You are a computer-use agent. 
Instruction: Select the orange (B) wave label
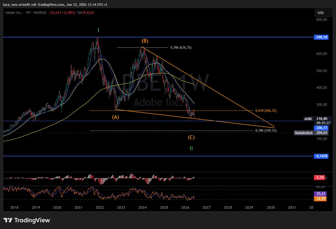click(145, 41)
